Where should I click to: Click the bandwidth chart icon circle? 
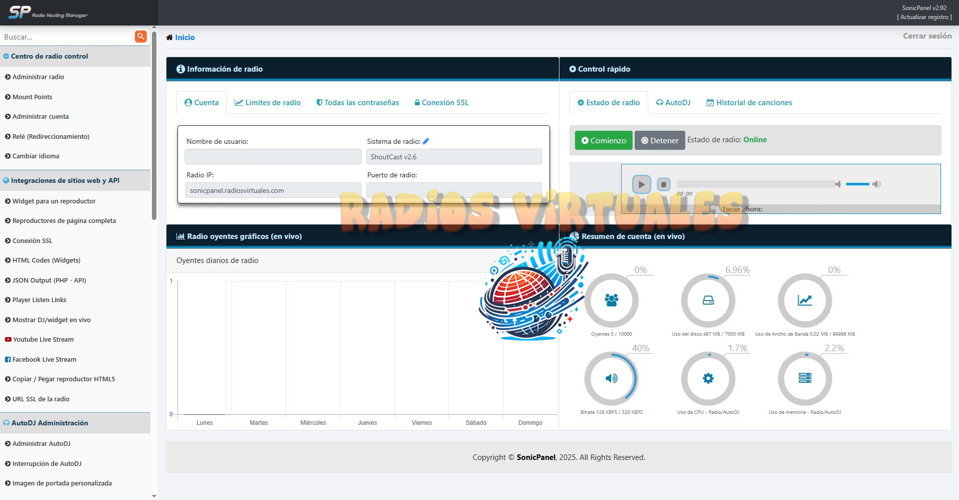coord(805,300)
